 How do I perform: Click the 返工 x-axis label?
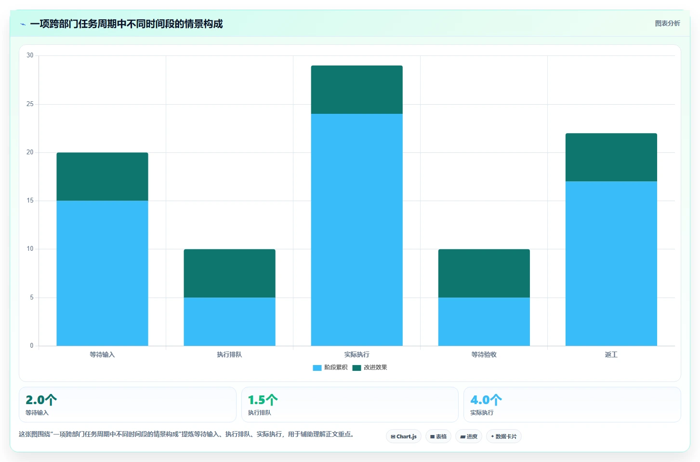pos(611,354)
